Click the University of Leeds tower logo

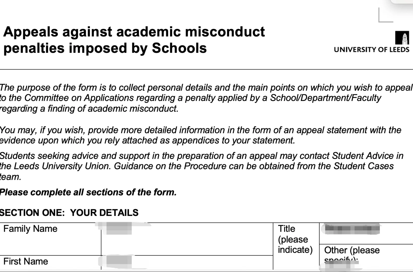point(402,38)
